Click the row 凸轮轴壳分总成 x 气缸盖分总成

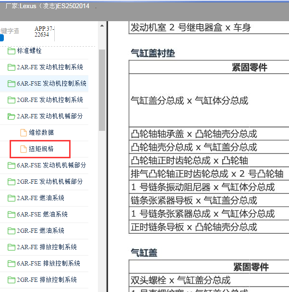(209, 147)
